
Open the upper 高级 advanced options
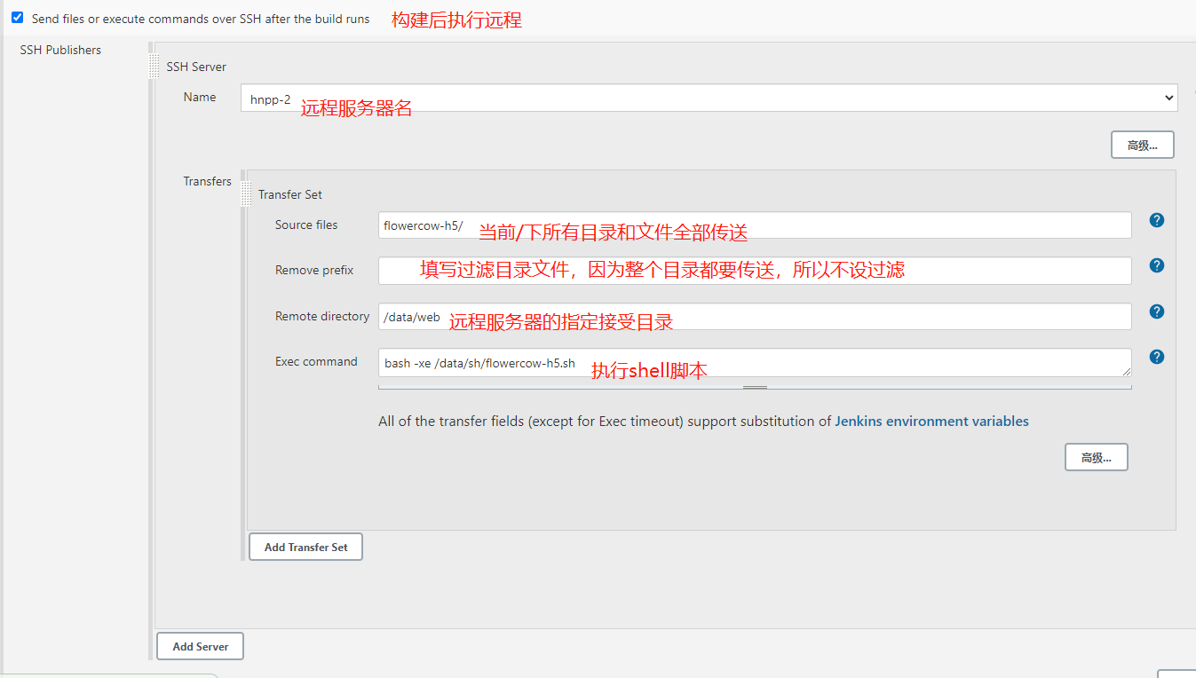click(x=1142, y=144)
